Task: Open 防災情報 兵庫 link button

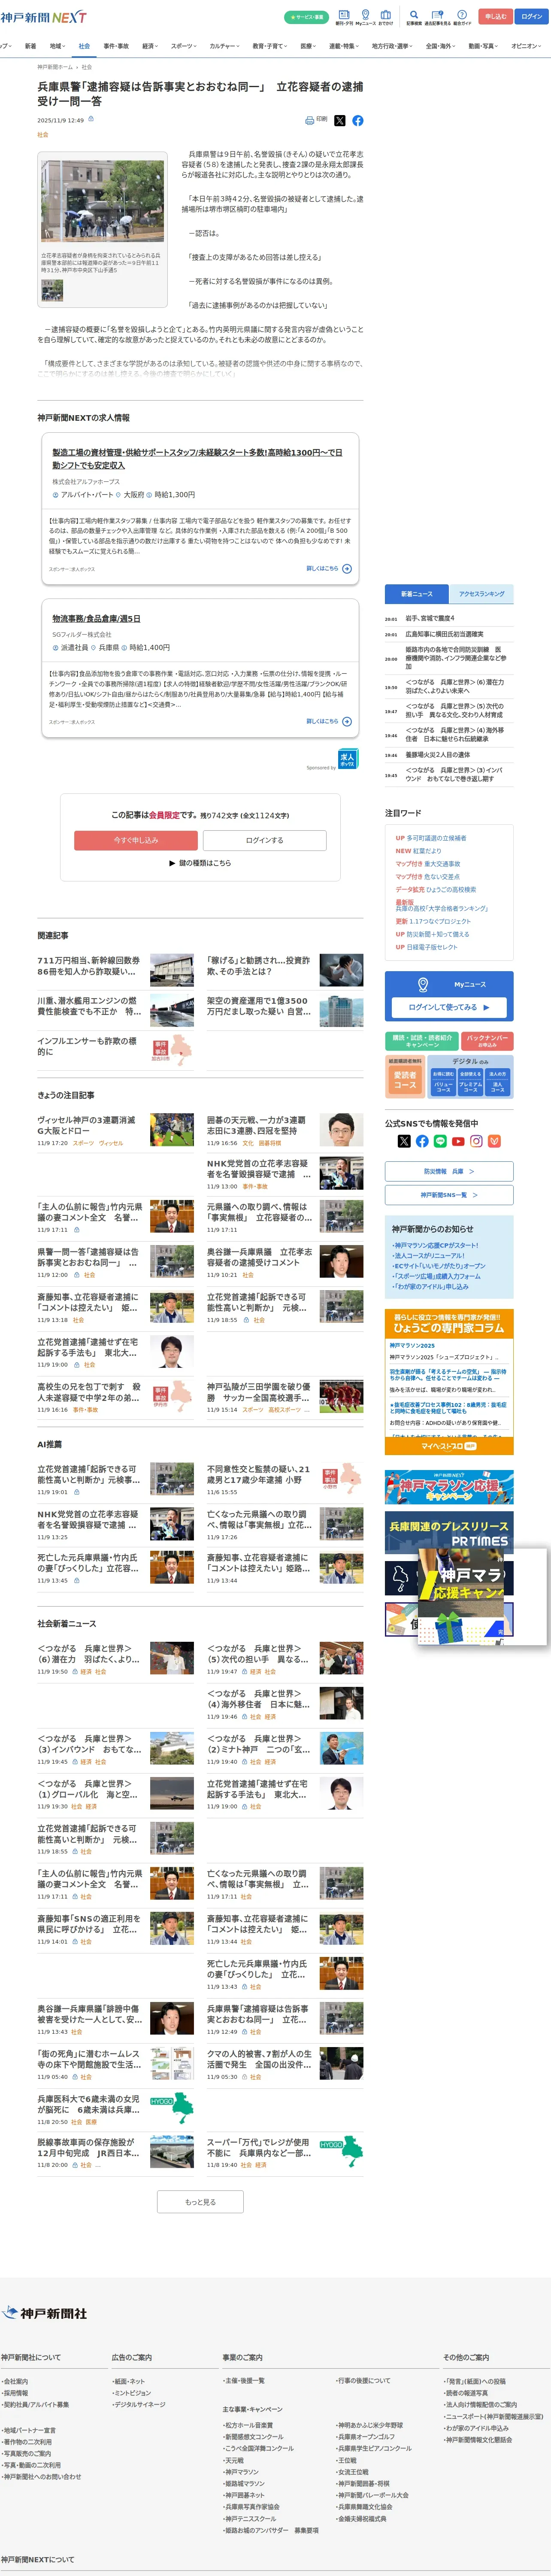Action: point(449,1171)
